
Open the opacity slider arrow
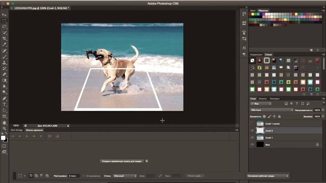click(x=323, y=110)
